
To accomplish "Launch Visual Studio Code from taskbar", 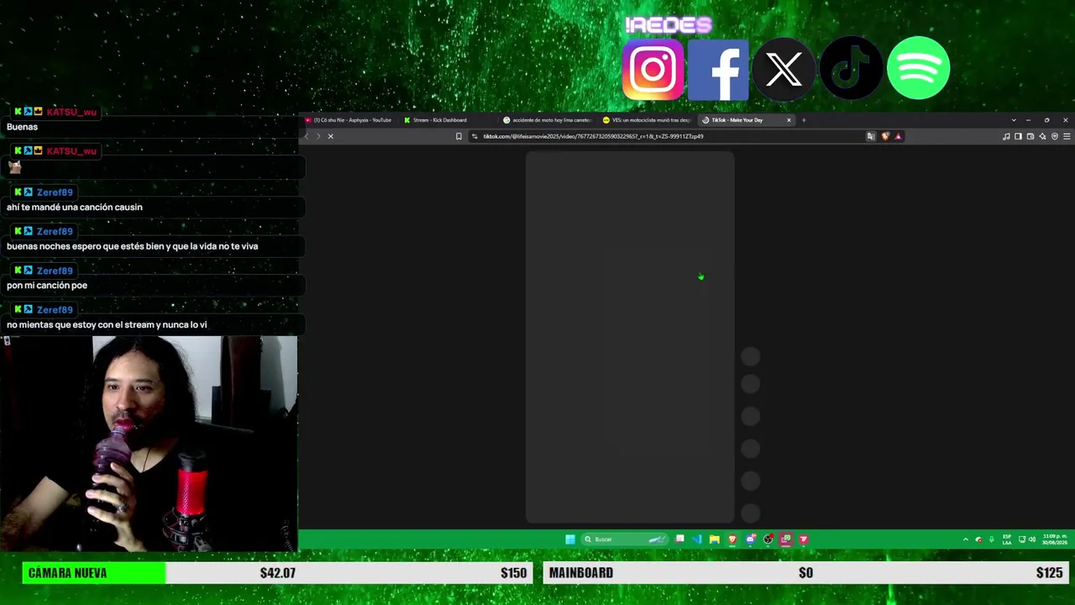I will [x=697, y=539].
